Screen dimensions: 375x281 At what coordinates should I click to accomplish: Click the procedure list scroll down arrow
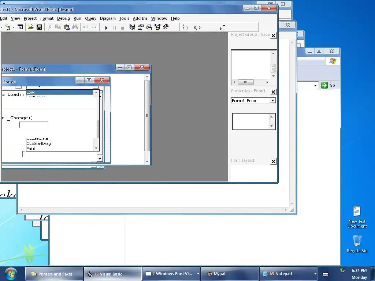pyautogui.click(x=96, y=148)
